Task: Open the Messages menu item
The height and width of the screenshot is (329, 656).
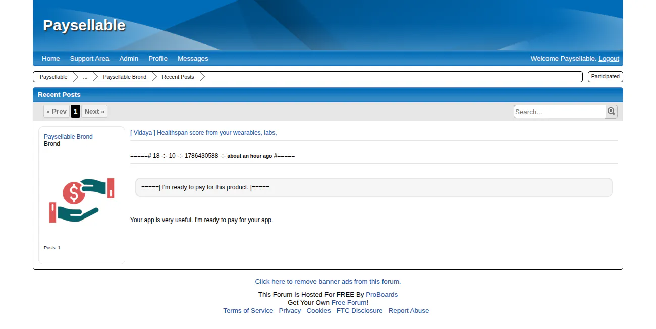Action: (x=193, y=59)
